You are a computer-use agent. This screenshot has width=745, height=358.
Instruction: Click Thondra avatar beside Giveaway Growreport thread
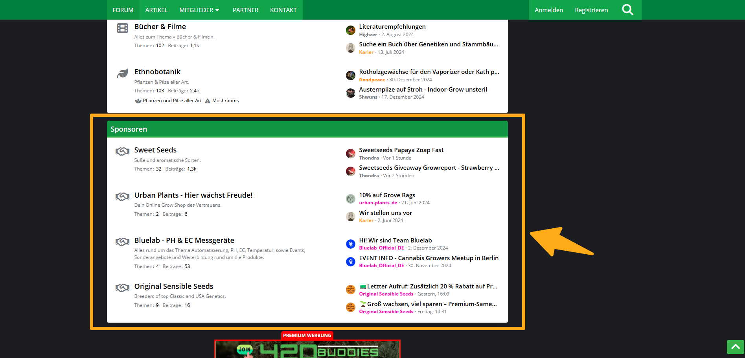coord(351,171)
